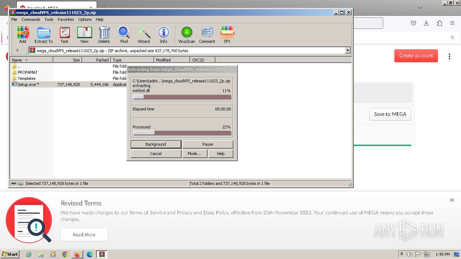
Task: Click the 'Total 2 folders' status bar text
Action: pos(229,183)
